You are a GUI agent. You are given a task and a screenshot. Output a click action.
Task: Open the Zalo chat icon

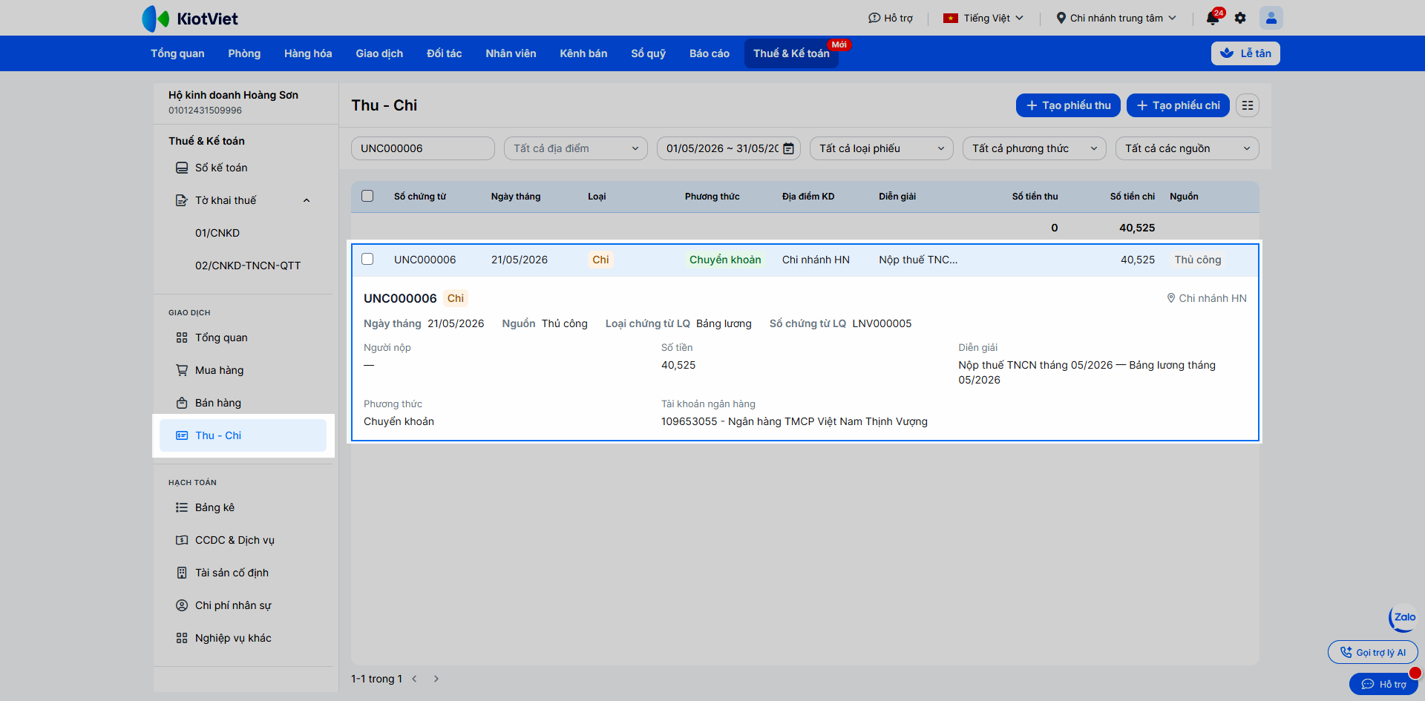(x=1403, y=617)
